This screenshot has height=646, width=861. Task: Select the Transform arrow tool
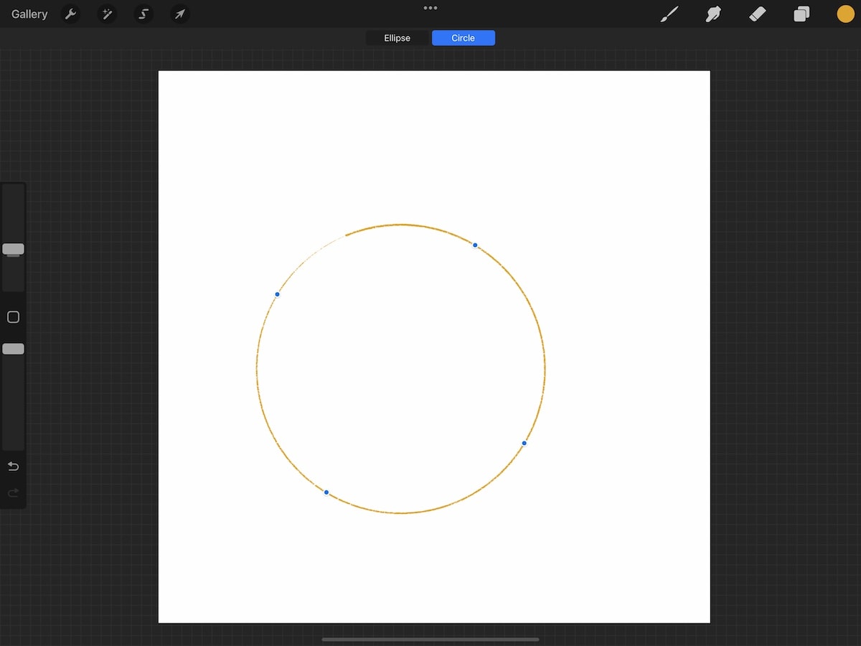click(x=179, y=14)
